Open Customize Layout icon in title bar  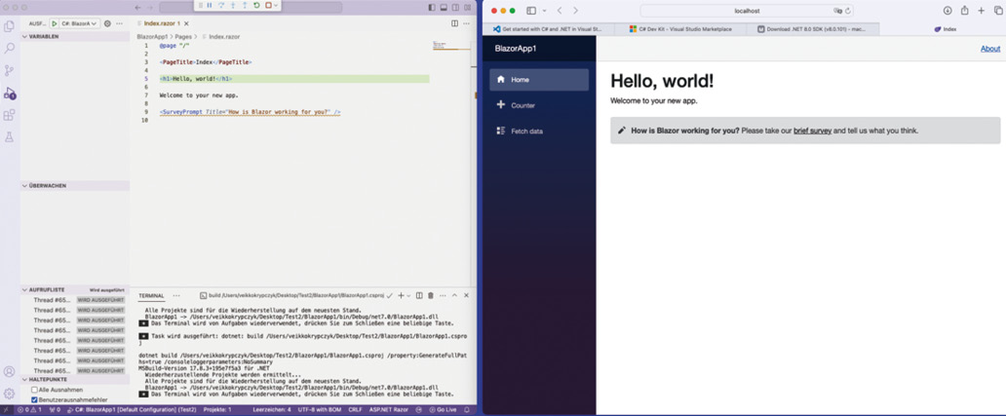click(x=467, y=7)
